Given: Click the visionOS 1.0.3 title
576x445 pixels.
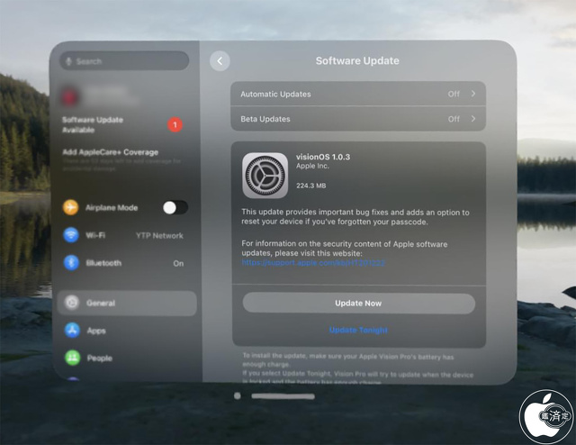Looking at the screenshot, I should tap(323, 157).
